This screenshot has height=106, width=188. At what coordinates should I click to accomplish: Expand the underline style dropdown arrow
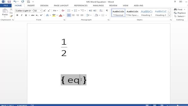click(x=29, y=15)
